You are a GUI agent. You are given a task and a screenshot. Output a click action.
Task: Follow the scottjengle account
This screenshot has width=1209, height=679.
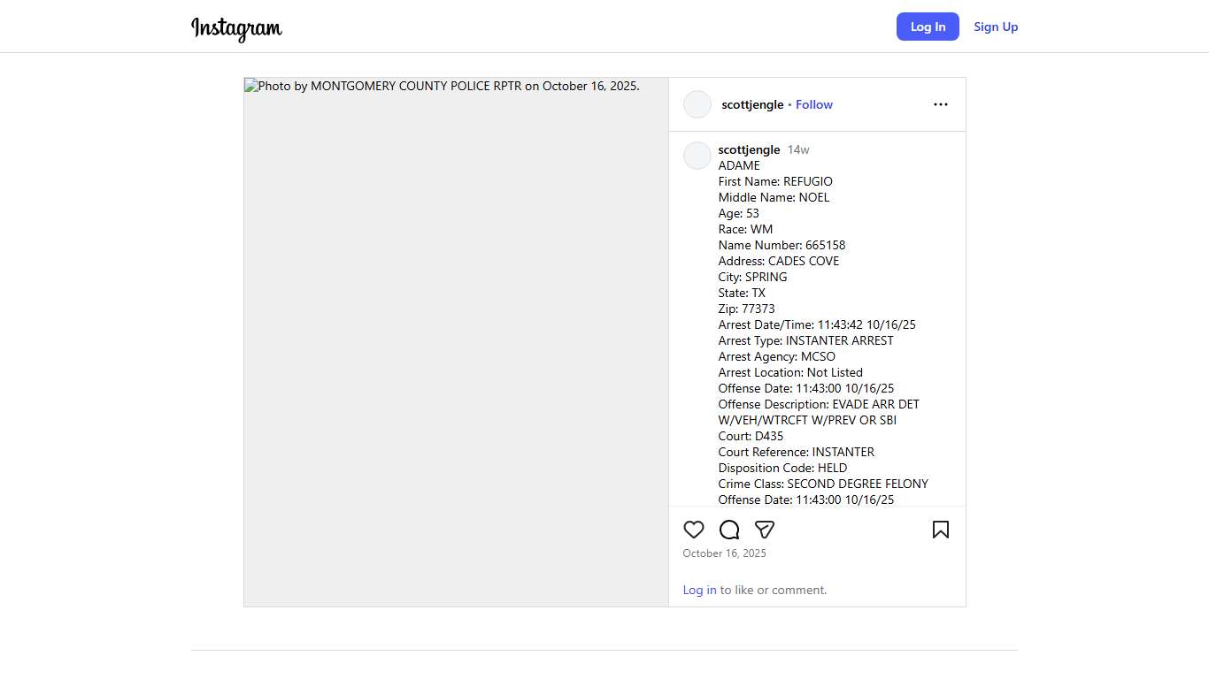coord(814,104)
